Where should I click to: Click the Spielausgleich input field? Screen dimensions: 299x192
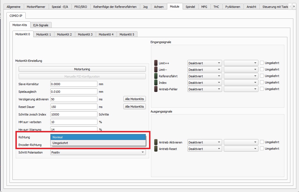coord(74,92)
